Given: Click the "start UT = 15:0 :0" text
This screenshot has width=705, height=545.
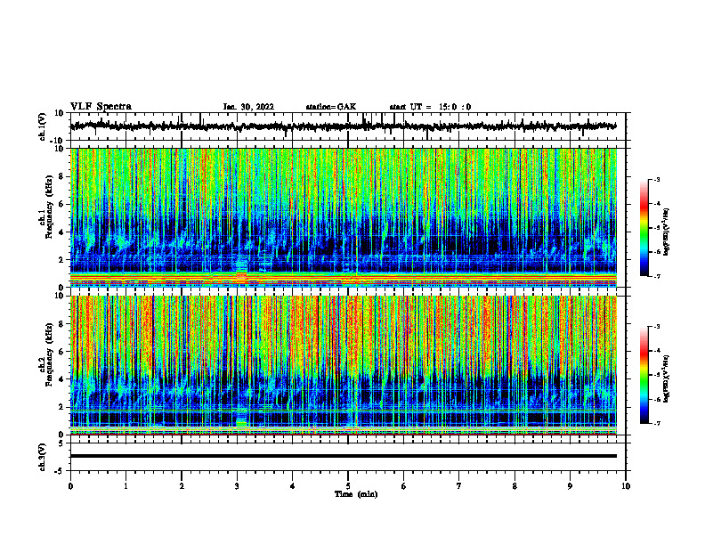Looking at the screenshot, I should (x=430, y=107).
